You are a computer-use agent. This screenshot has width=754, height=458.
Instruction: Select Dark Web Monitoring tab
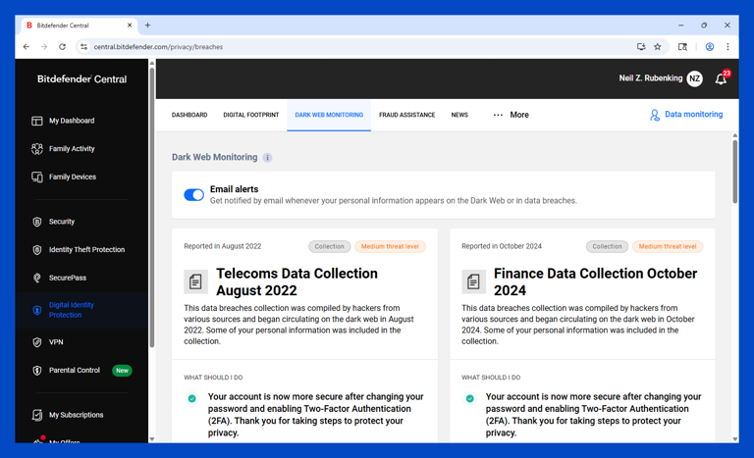pyautogui.click(x=329, y=115)
